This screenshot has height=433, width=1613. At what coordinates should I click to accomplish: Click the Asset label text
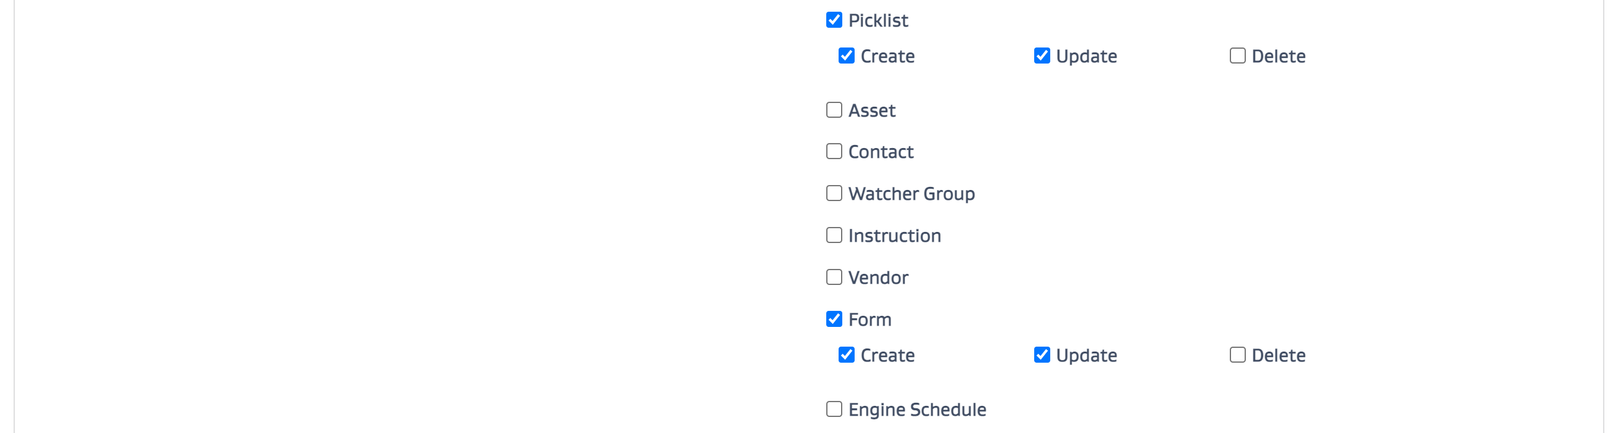(x=872, y=111)
